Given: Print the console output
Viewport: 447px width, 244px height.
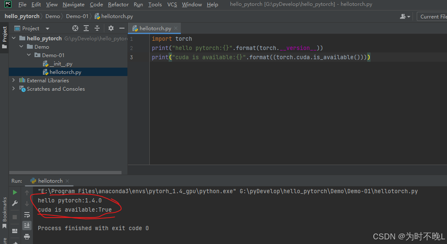Looking at the screenshot, I should point(27,236).
